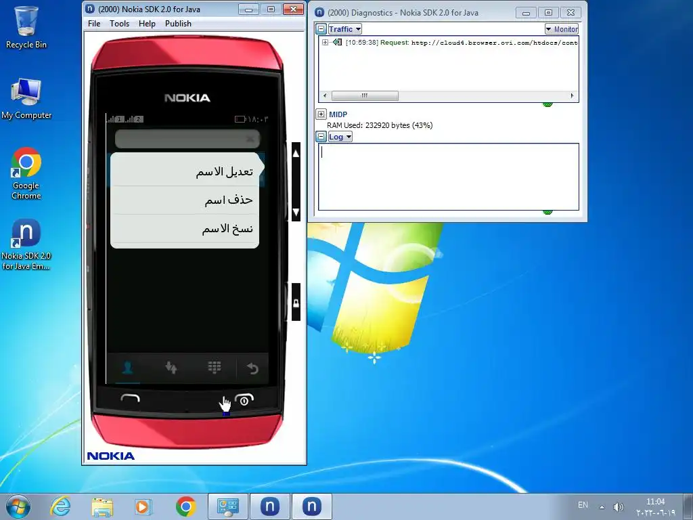
Task: Select Nokia SDK 2.0 desktop shortcut
Action: click(x=26, y=244)
